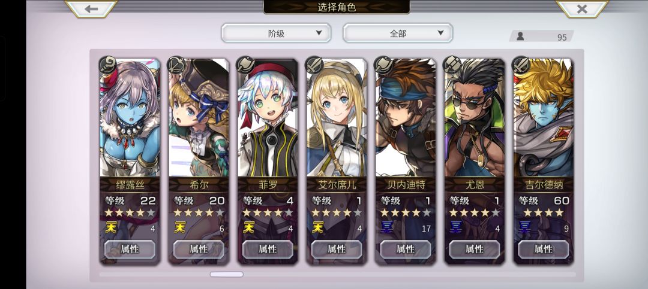Close the character selection screen
This screenshot has height=289, width=648.
582,8
